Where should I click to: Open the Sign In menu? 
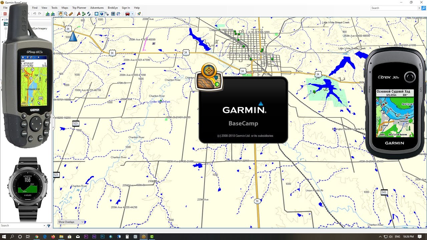[x=126, y=8]
